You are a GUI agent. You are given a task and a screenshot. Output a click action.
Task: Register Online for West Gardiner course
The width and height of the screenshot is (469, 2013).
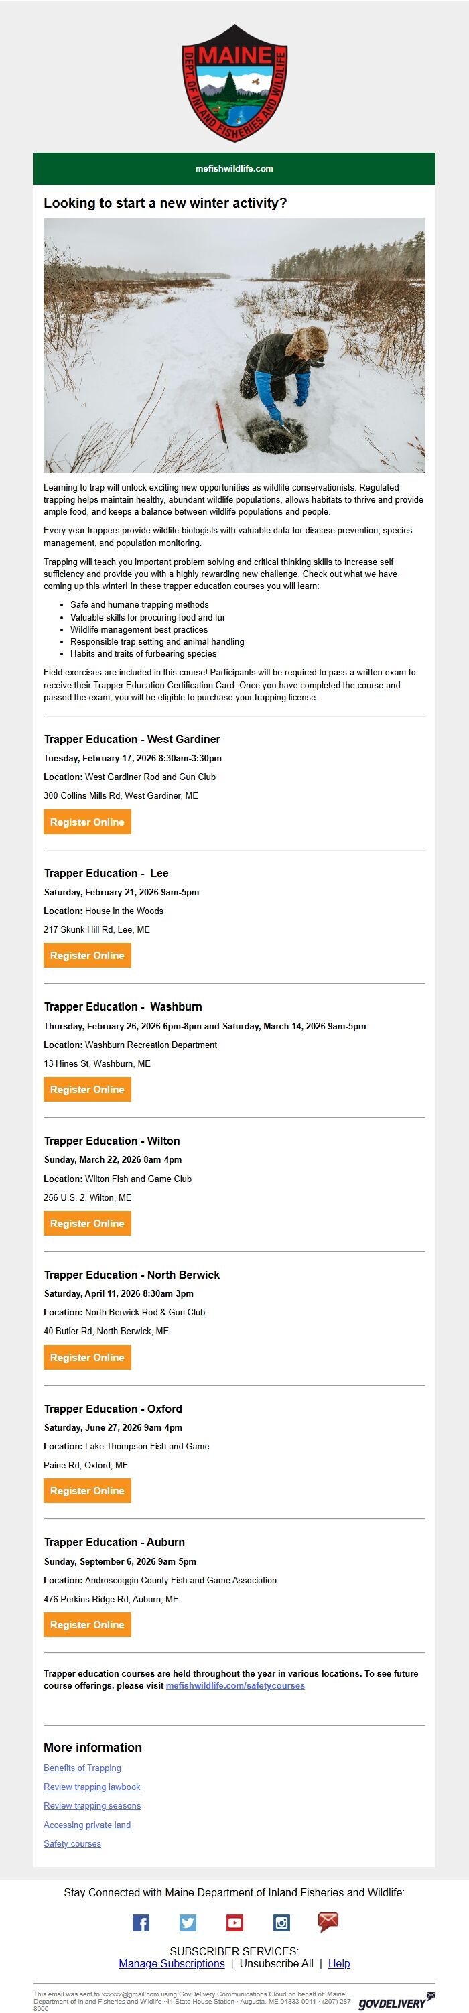(87, 822)
